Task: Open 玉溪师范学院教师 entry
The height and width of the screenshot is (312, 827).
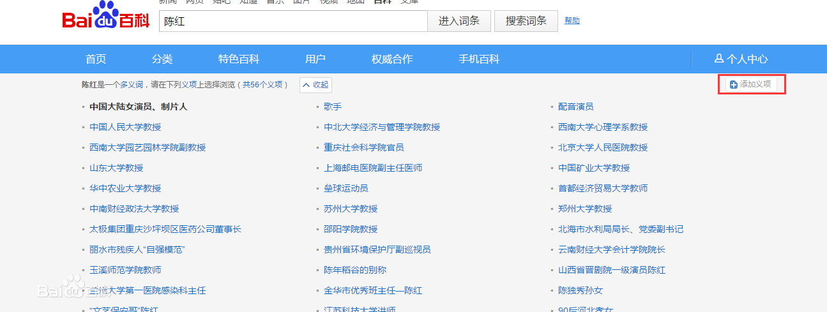Action: pyautogui.click(x=125, y=270)
